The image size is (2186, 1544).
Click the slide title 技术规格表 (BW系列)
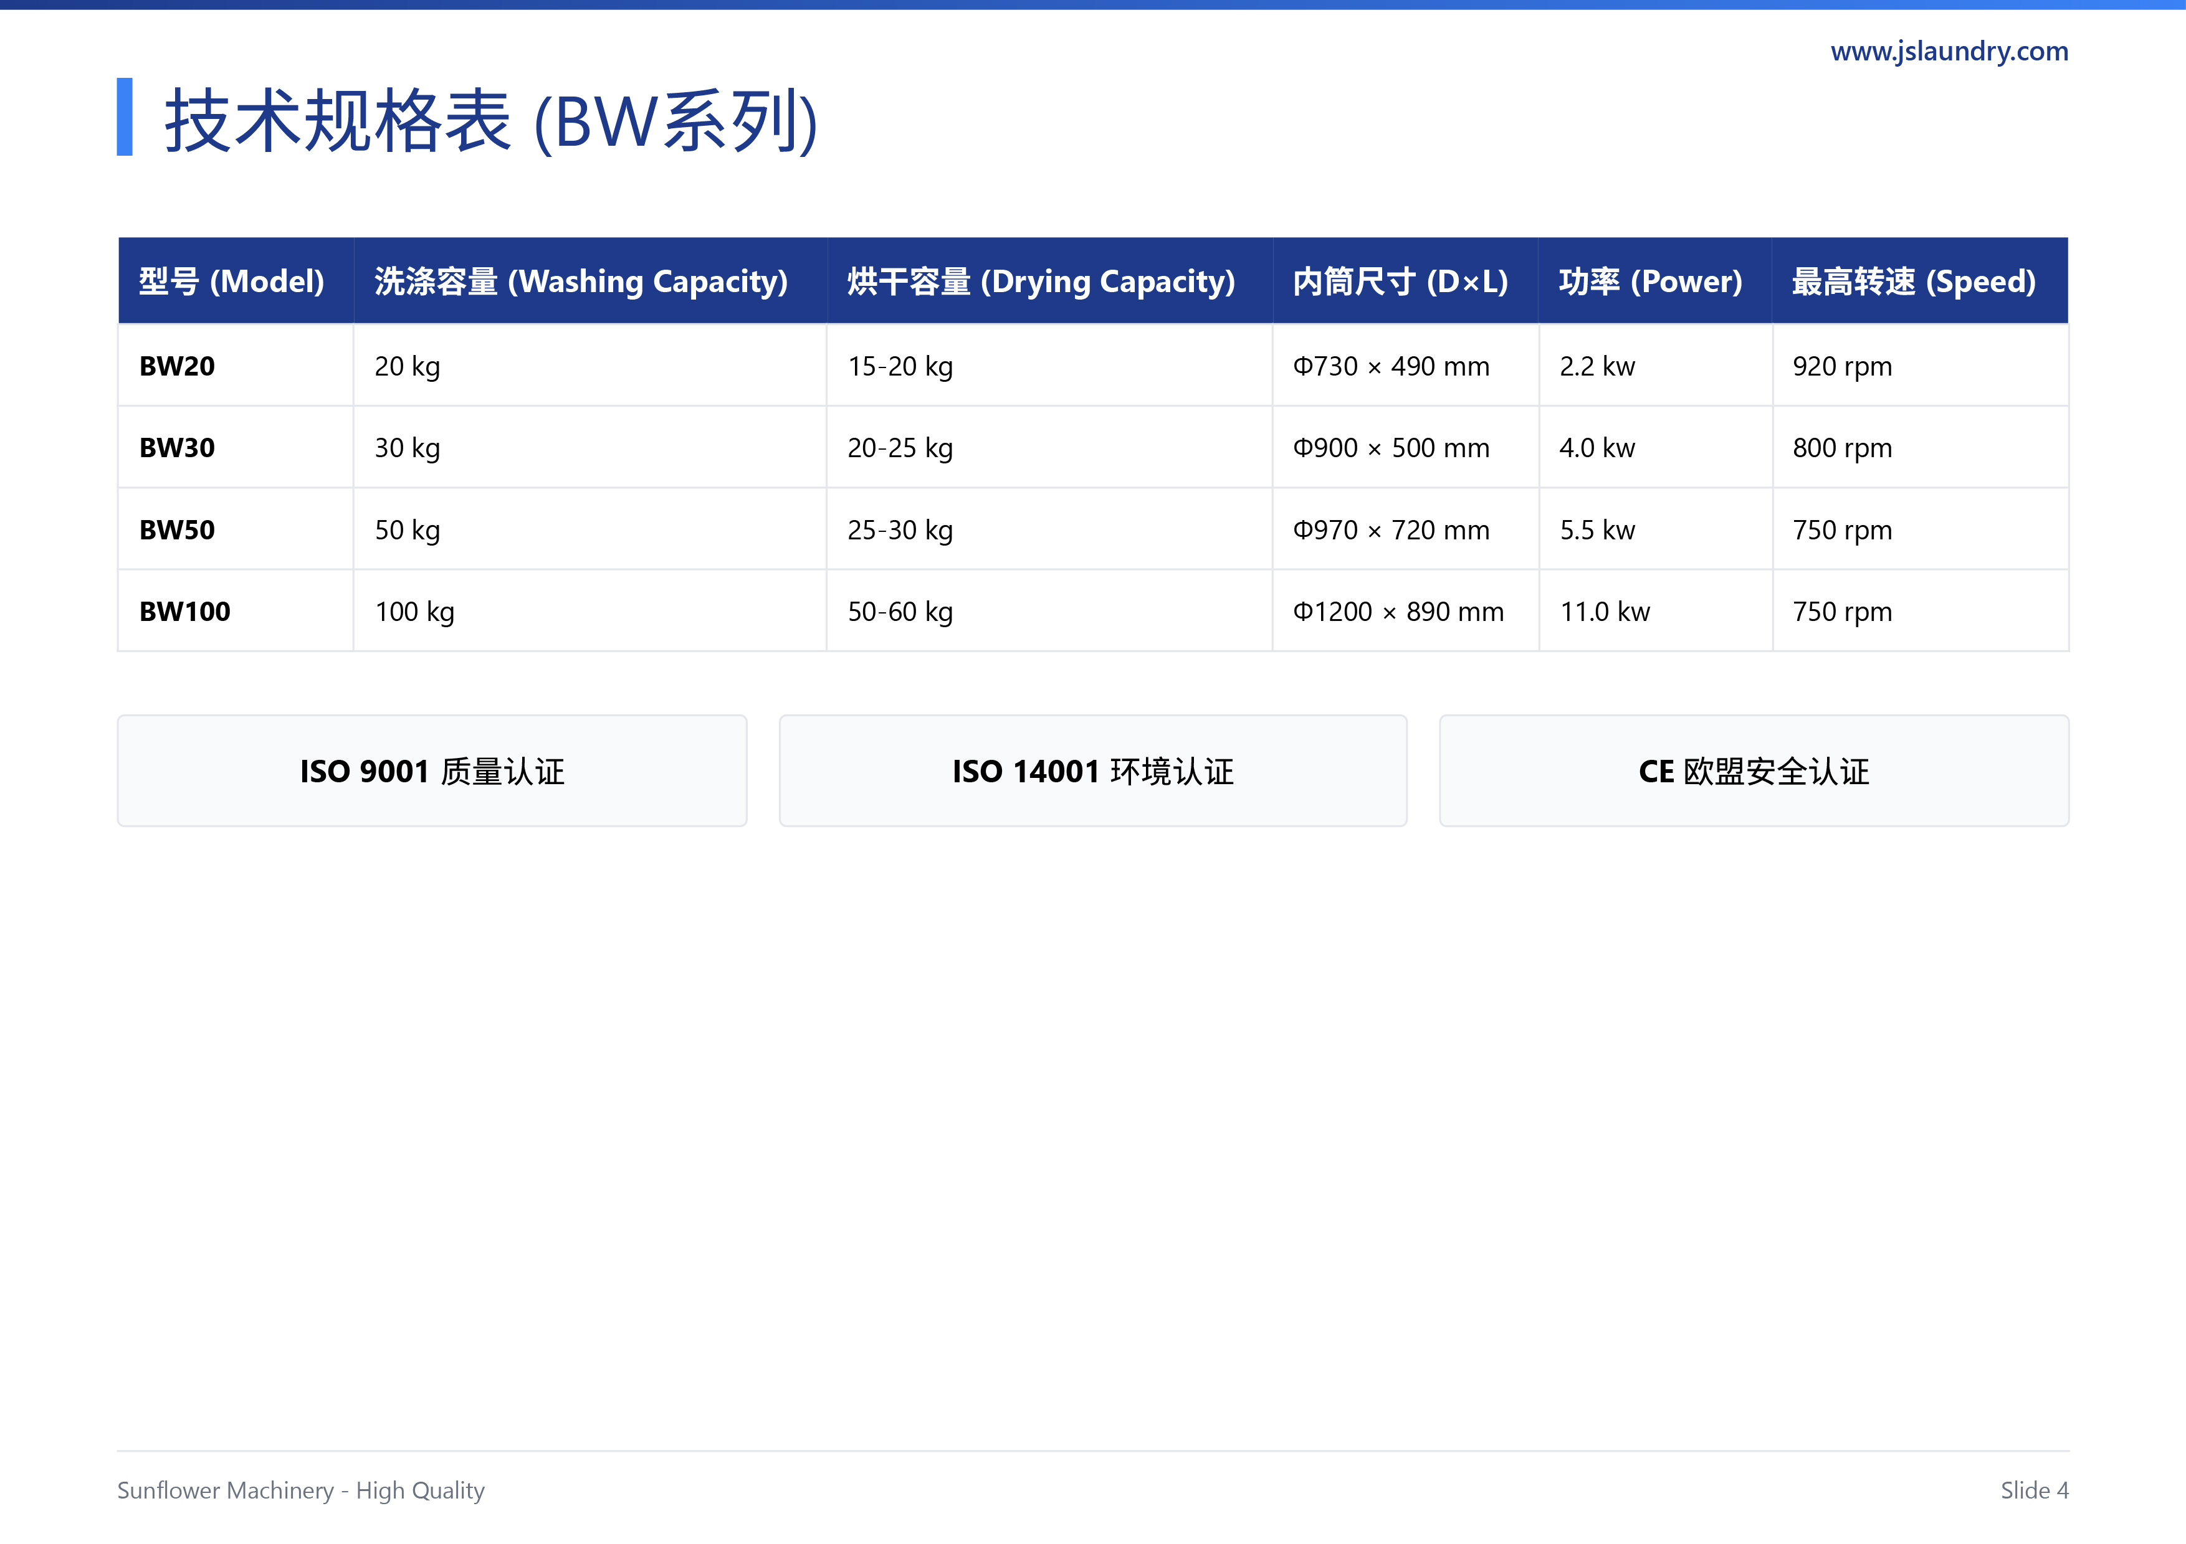tap(490, 120)
